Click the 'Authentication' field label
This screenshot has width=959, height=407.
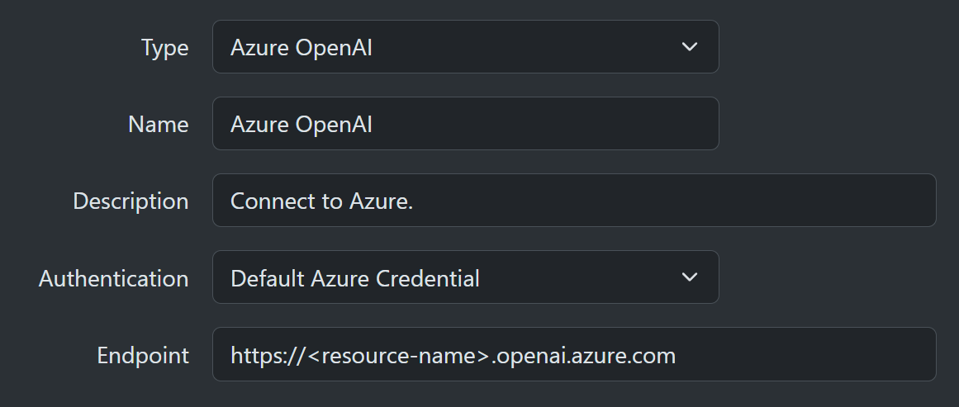[113, 278]
